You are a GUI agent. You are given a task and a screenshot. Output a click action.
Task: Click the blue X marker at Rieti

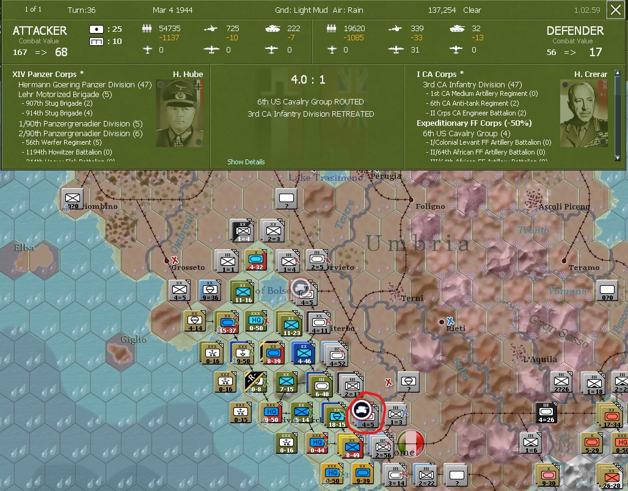point(450,321)
